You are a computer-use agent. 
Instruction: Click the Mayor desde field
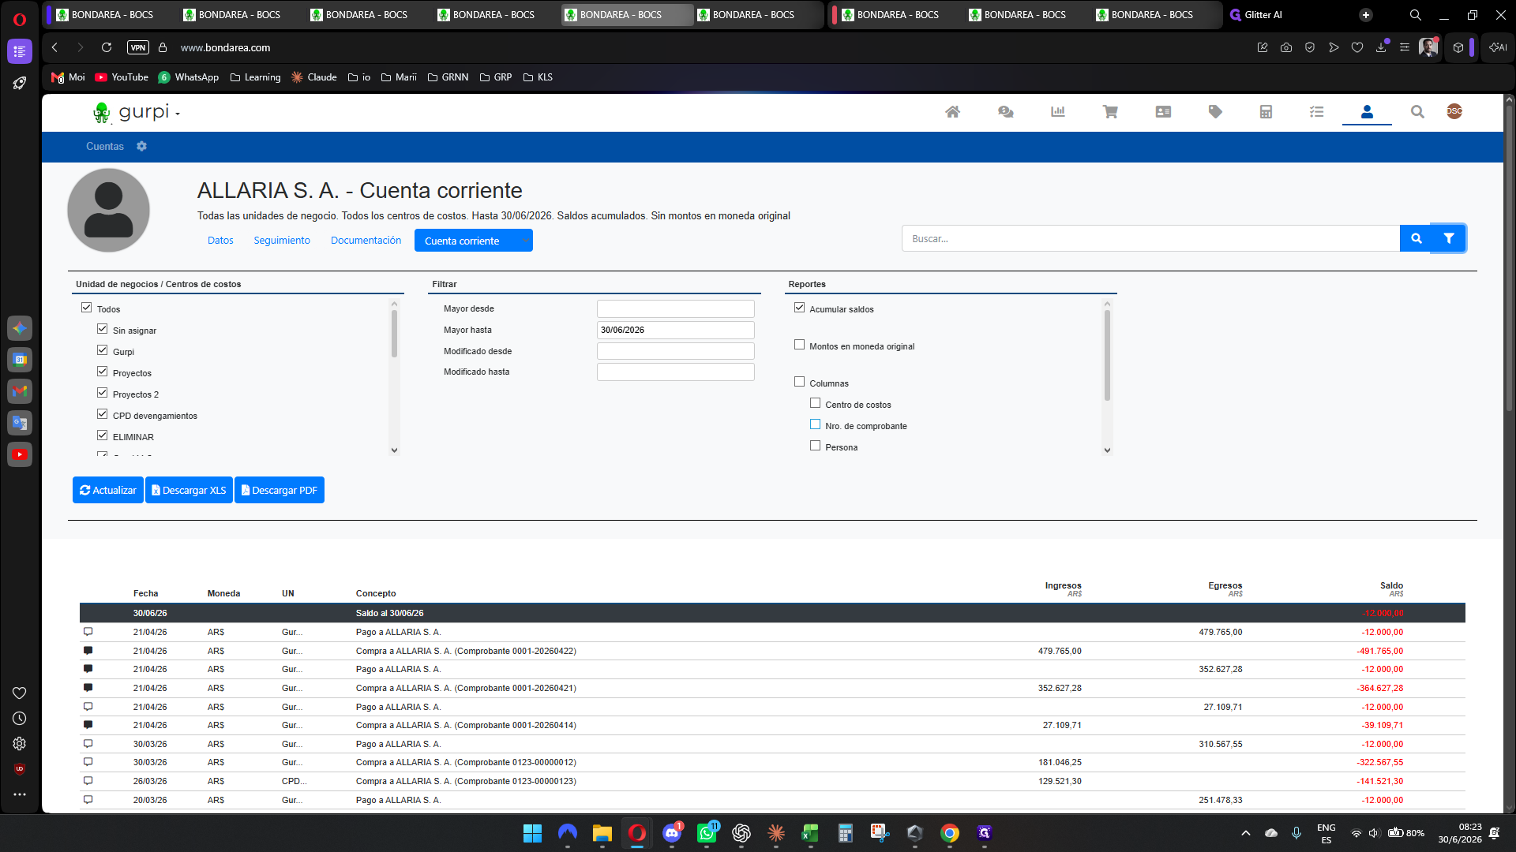tap(675, 308)
